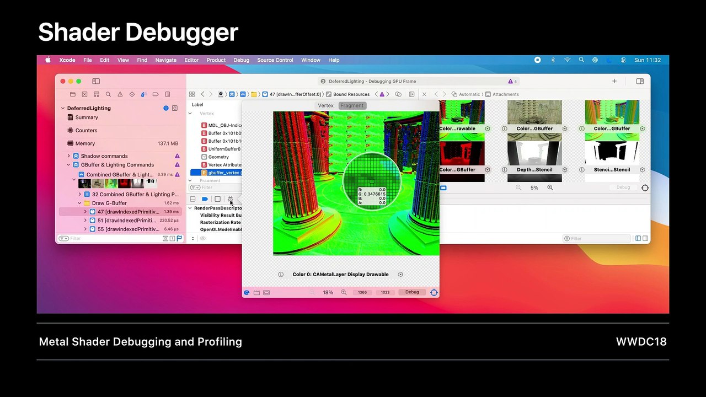Collapse the DeferredLighting tree
The image size is (706, 397).
pos(63,109)
